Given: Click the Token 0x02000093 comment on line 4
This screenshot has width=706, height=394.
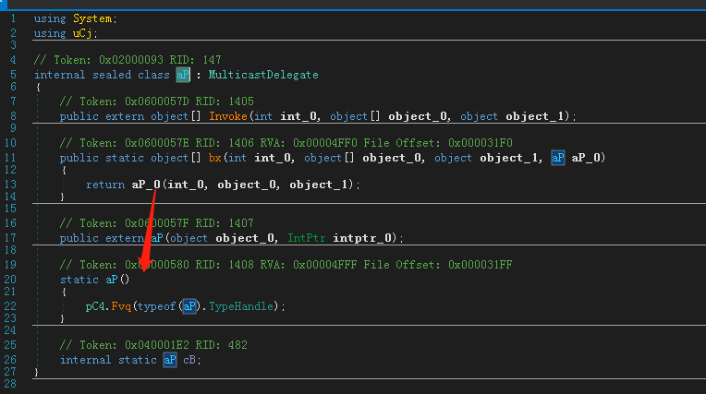Looking at the screenshot, I should pos(128,60).
